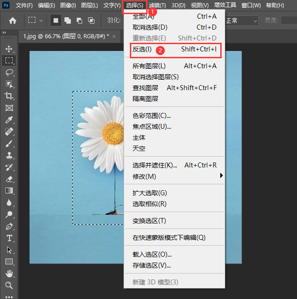Select the Pen tool
The image size is (297, 299).
[x=9, y=226]
